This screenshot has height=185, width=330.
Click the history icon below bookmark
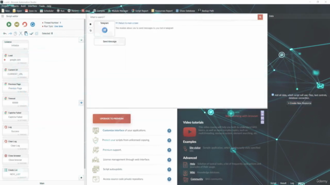[x=91, y=31]
